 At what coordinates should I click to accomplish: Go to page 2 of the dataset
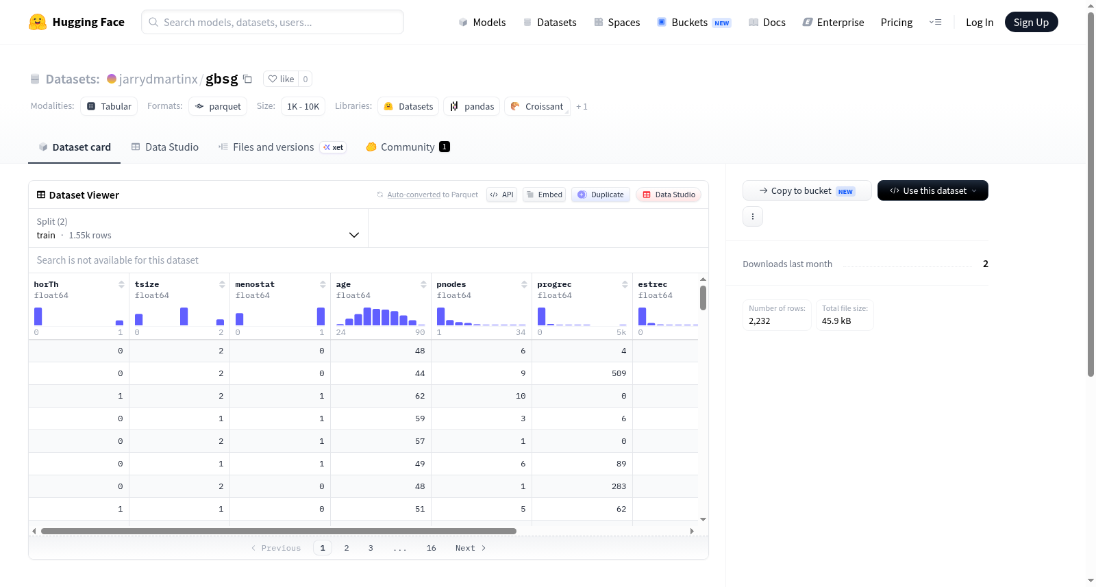pos(347,548)
